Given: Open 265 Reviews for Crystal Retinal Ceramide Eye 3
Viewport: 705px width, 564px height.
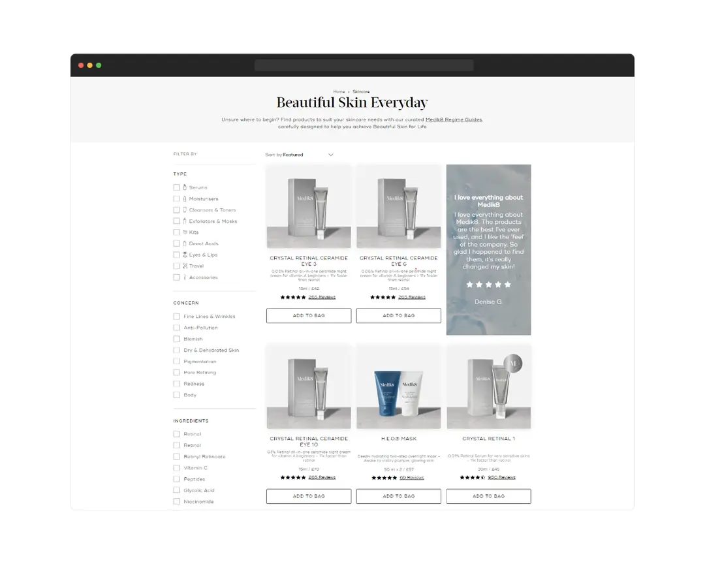Looking at the screenshot, I should tap(322, 297).
